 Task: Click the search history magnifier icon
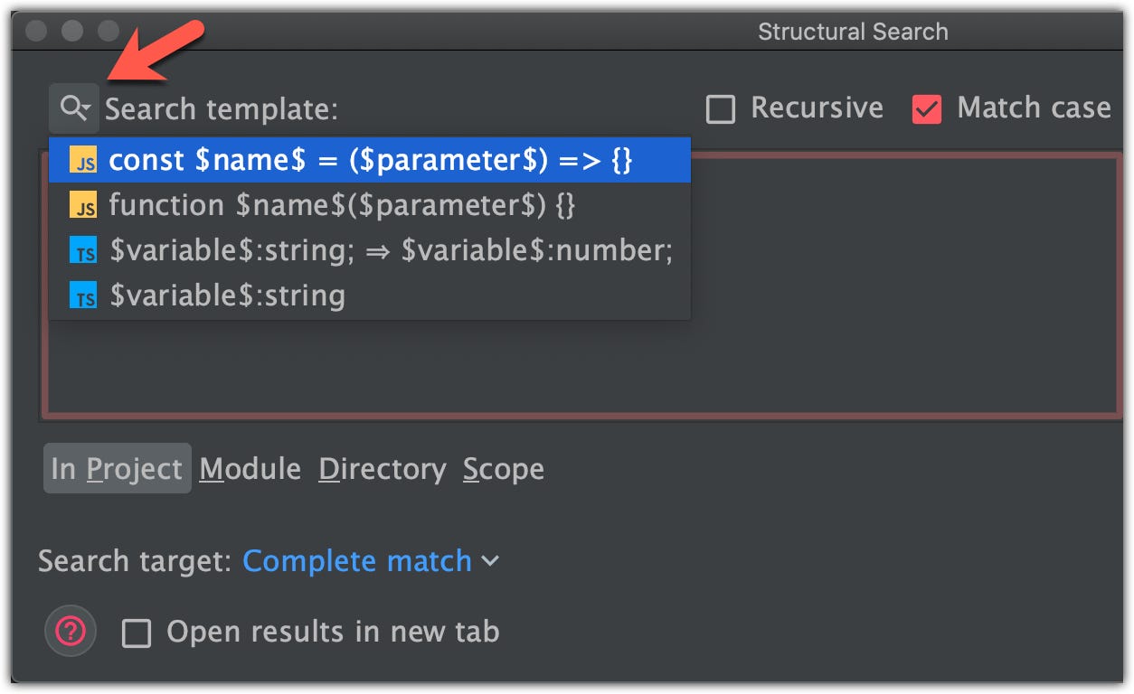(x=74, y=108)
